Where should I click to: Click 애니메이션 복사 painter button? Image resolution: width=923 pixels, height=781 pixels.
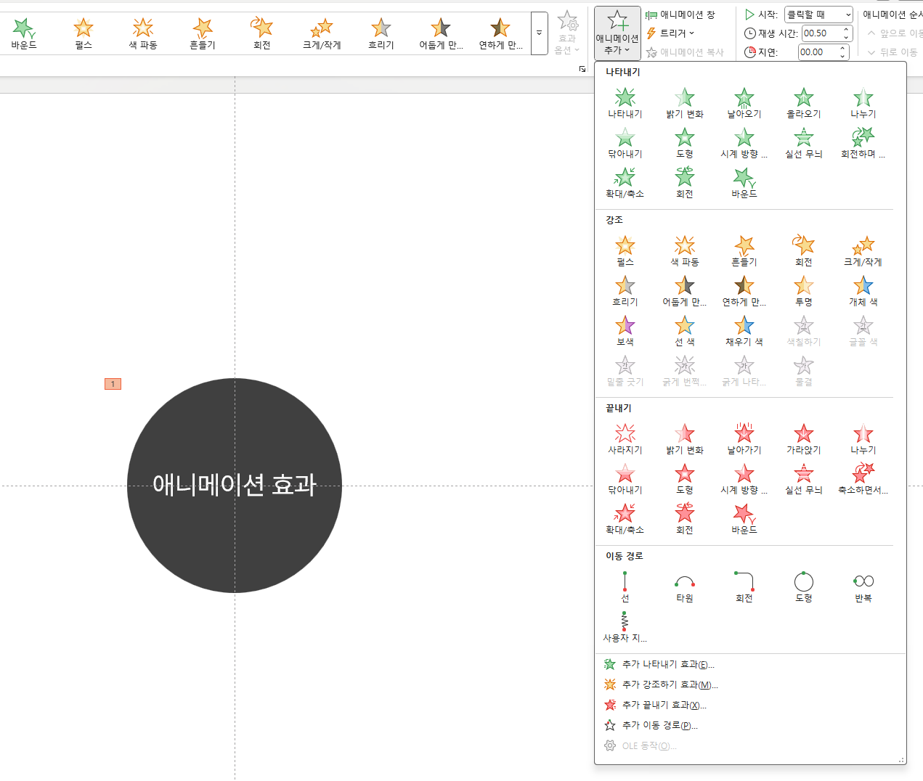click(685, 52)
